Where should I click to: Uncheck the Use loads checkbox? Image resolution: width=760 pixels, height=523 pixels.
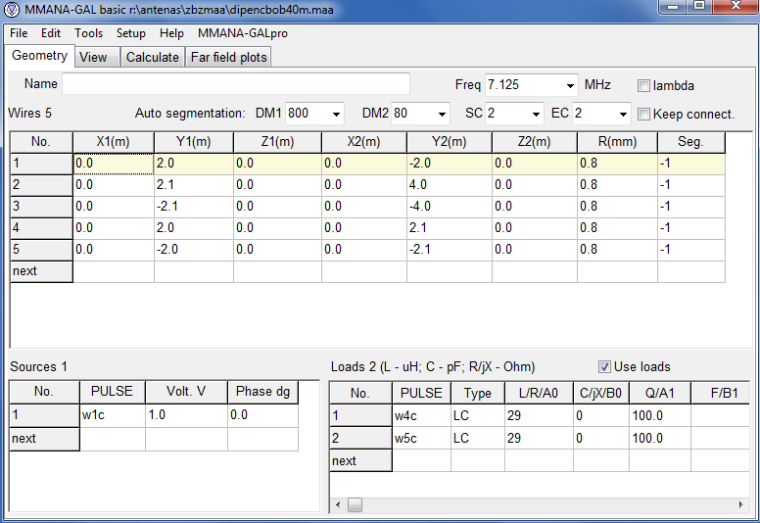pos(605,366)
